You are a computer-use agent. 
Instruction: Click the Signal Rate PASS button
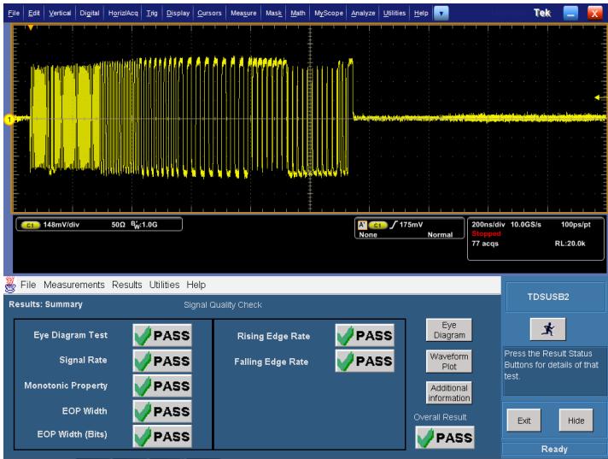click(162, 361)
